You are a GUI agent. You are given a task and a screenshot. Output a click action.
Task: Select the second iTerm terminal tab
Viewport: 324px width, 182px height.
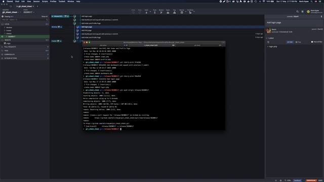tap(152, 45)
